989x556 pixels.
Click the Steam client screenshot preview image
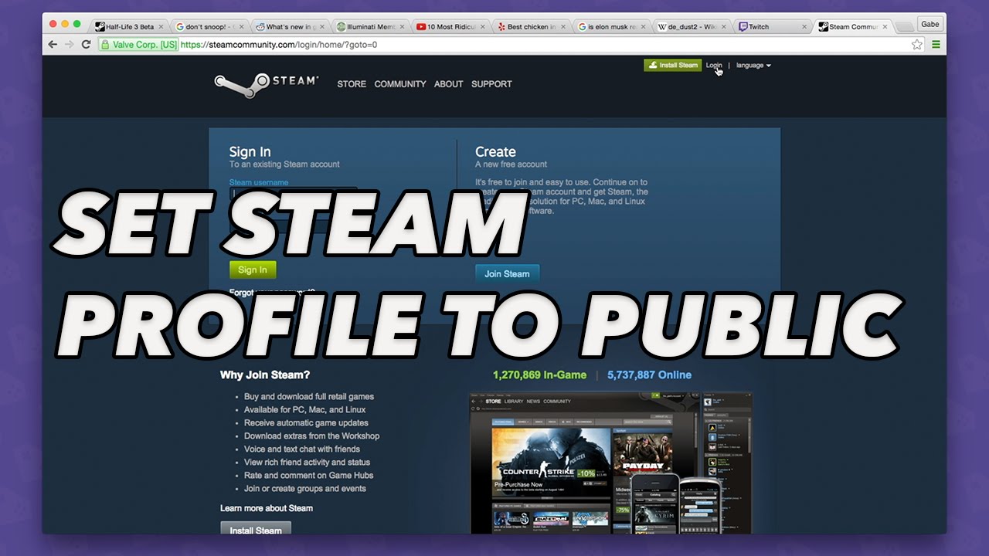tap(610, 463)
